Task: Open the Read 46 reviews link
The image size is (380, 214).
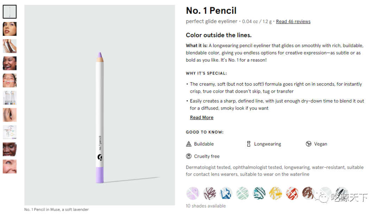Action: (x=293, y=21)
